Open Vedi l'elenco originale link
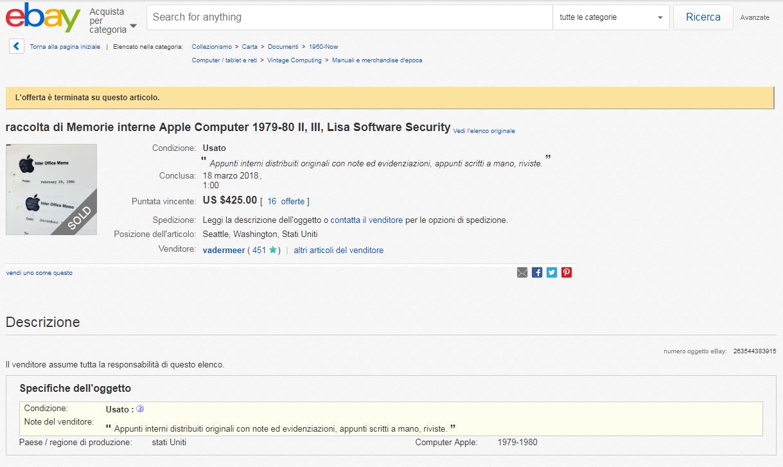 484,130
